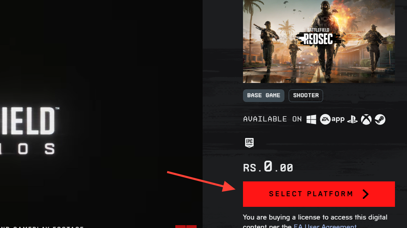The height and width of the screenshot is (228, 407).
Task: Click the large Battlefield logo lettering
Action: click(28, 121)
